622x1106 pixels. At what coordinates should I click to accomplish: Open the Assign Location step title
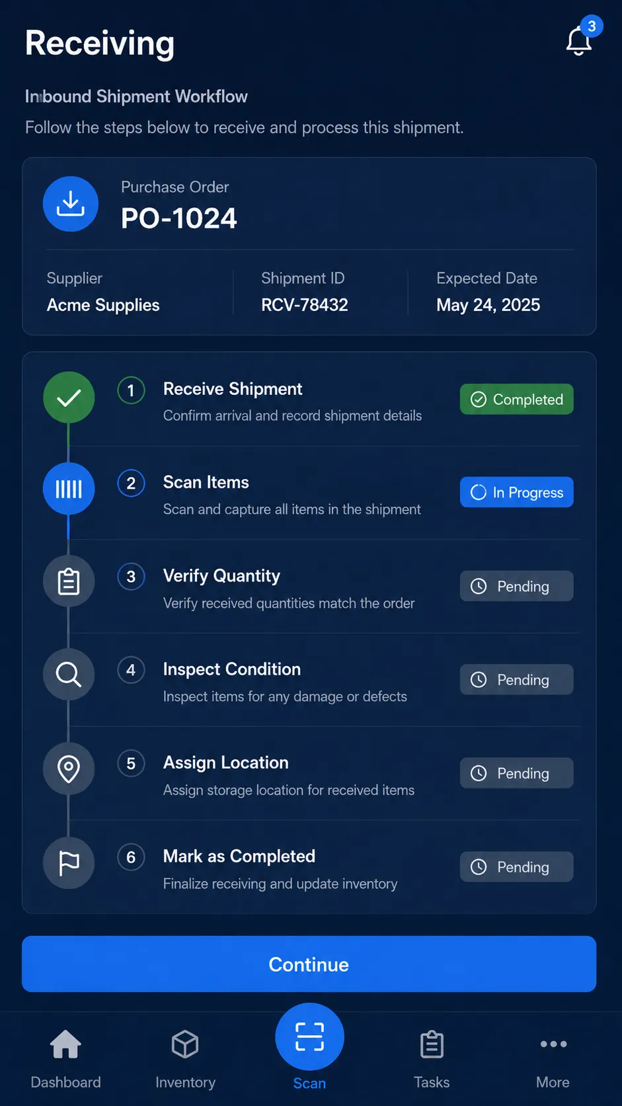[226, 763]
